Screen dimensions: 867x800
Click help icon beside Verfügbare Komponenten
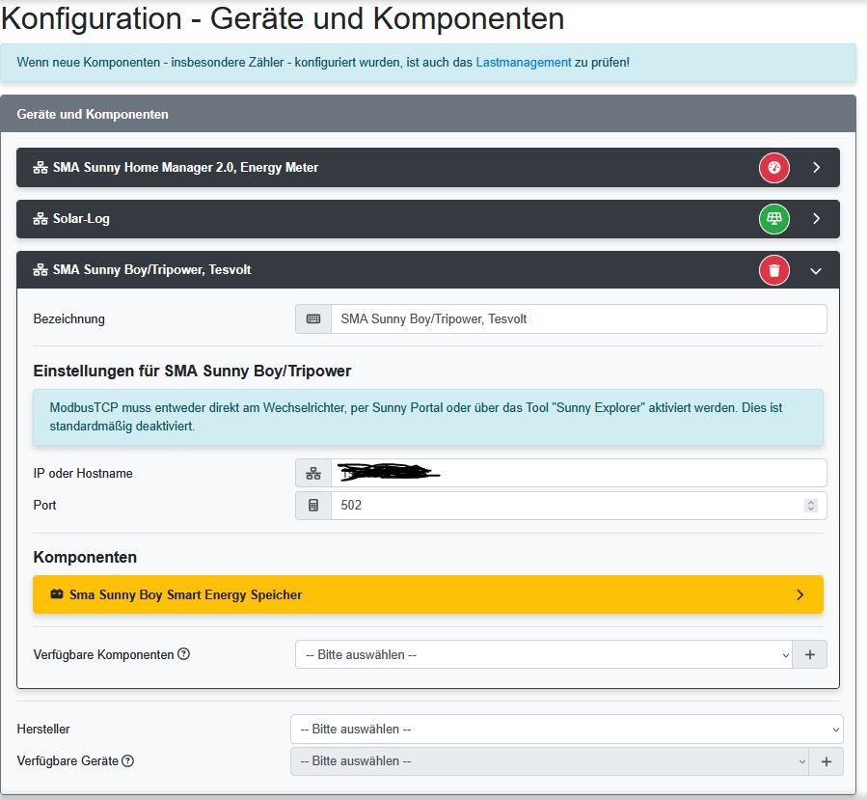tap(183, 654)
